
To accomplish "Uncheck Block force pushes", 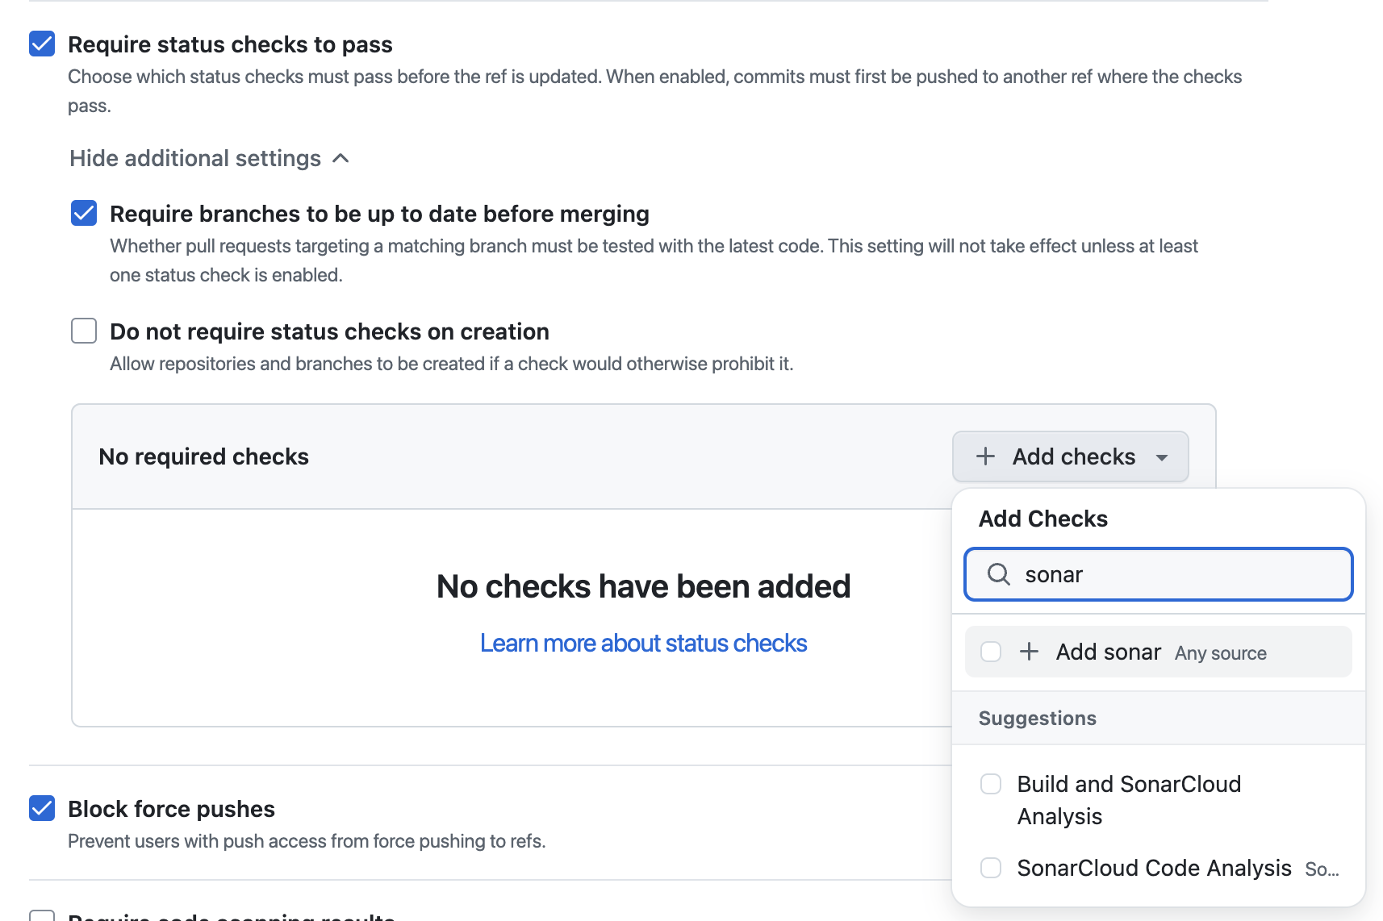I will click(x=42, y=808).
